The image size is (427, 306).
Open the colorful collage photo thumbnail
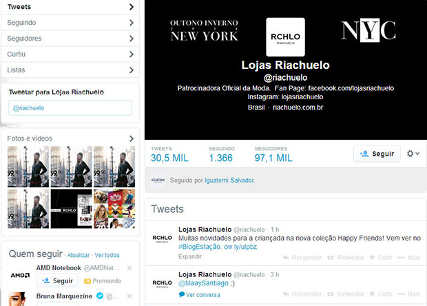(x=114, y=209)
